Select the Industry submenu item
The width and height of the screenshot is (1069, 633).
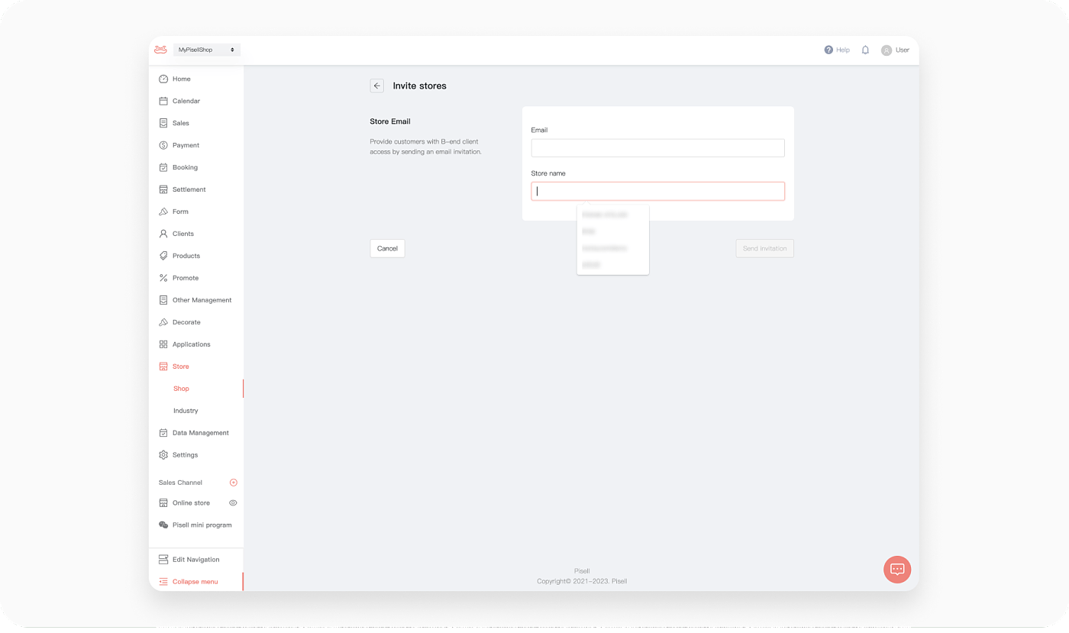186,411
